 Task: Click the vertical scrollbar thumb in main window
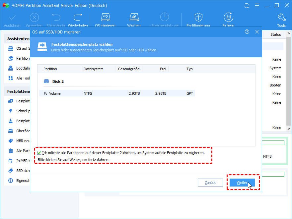(x=289, y=81)
